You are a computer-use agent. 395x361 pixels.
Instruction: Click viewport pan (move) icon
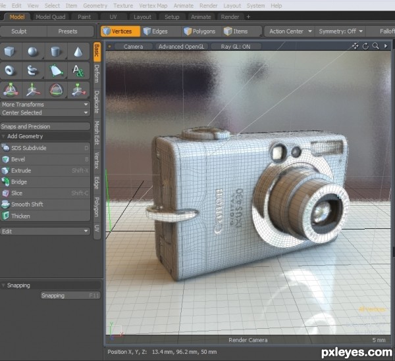(x=355, y=46)
